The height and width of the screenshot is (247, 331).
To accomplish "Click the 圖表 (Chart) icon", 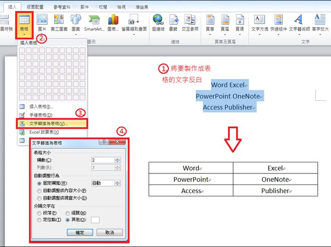I will click(x=113, y=19).
